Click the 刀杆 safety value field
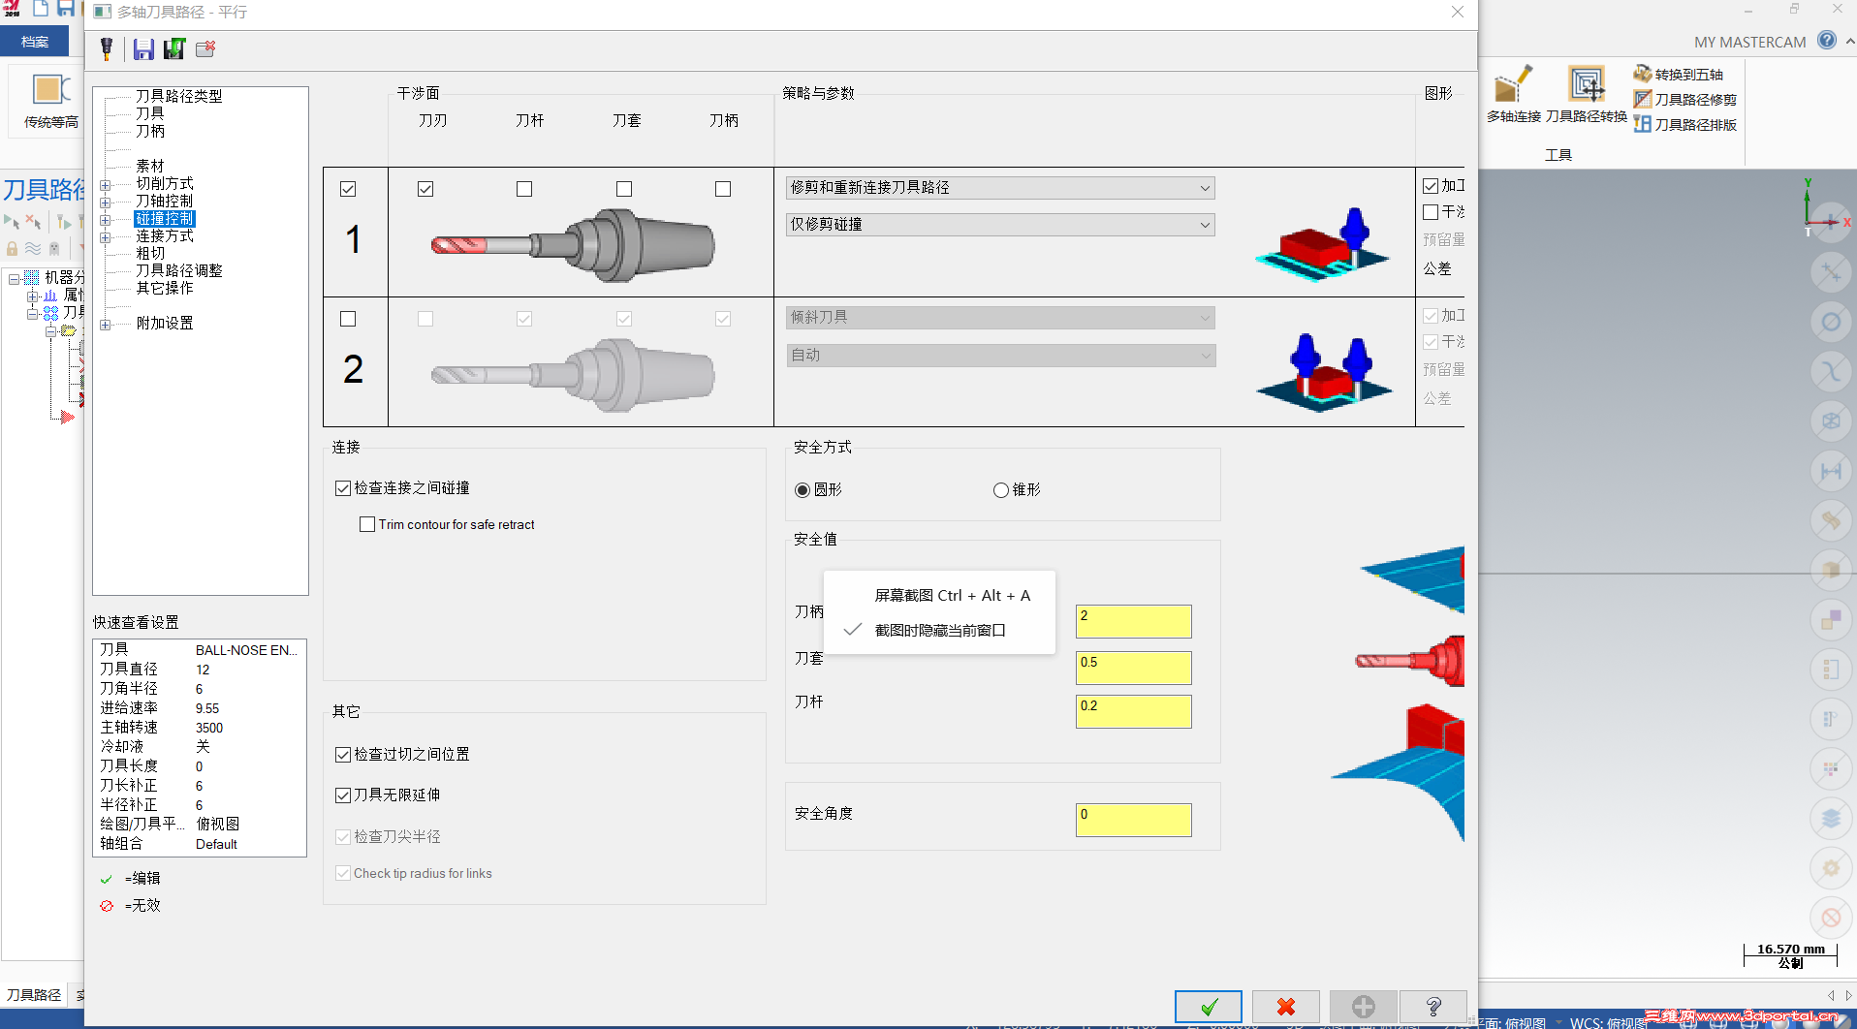Screen dimensions: 1857x1029 click(1133, 711)
